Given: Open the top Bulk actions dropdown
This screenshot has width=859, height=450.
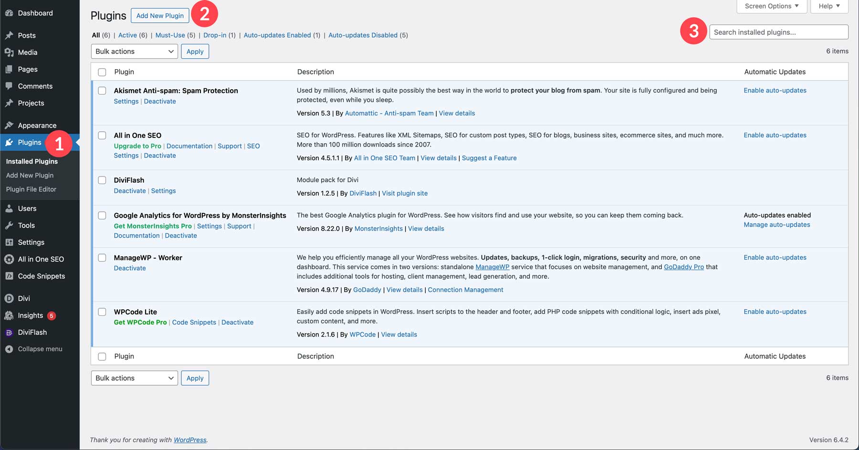Looking at the screenshot, I should click(134, 52).
